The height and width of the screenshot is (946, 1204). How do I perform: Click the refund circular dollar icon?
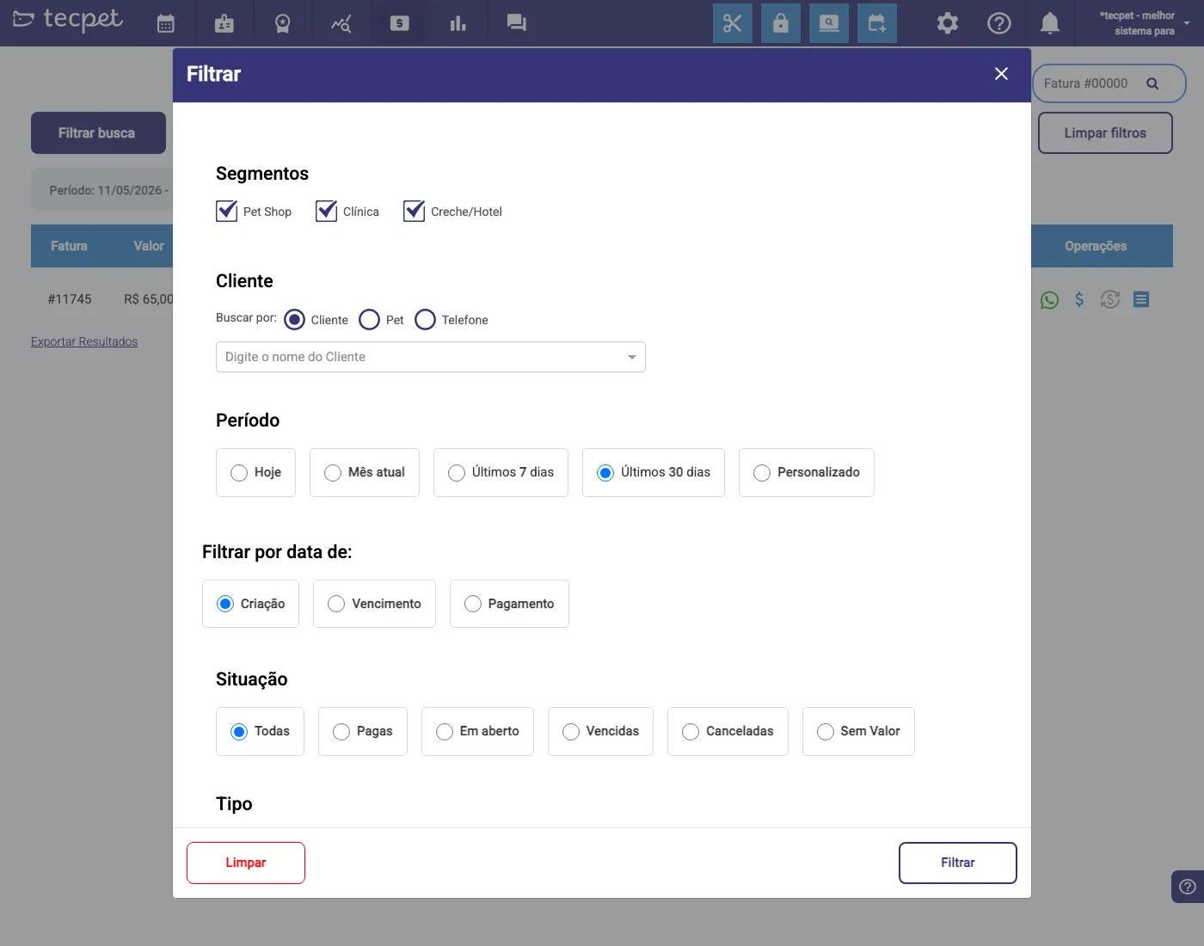(1110, 299)
